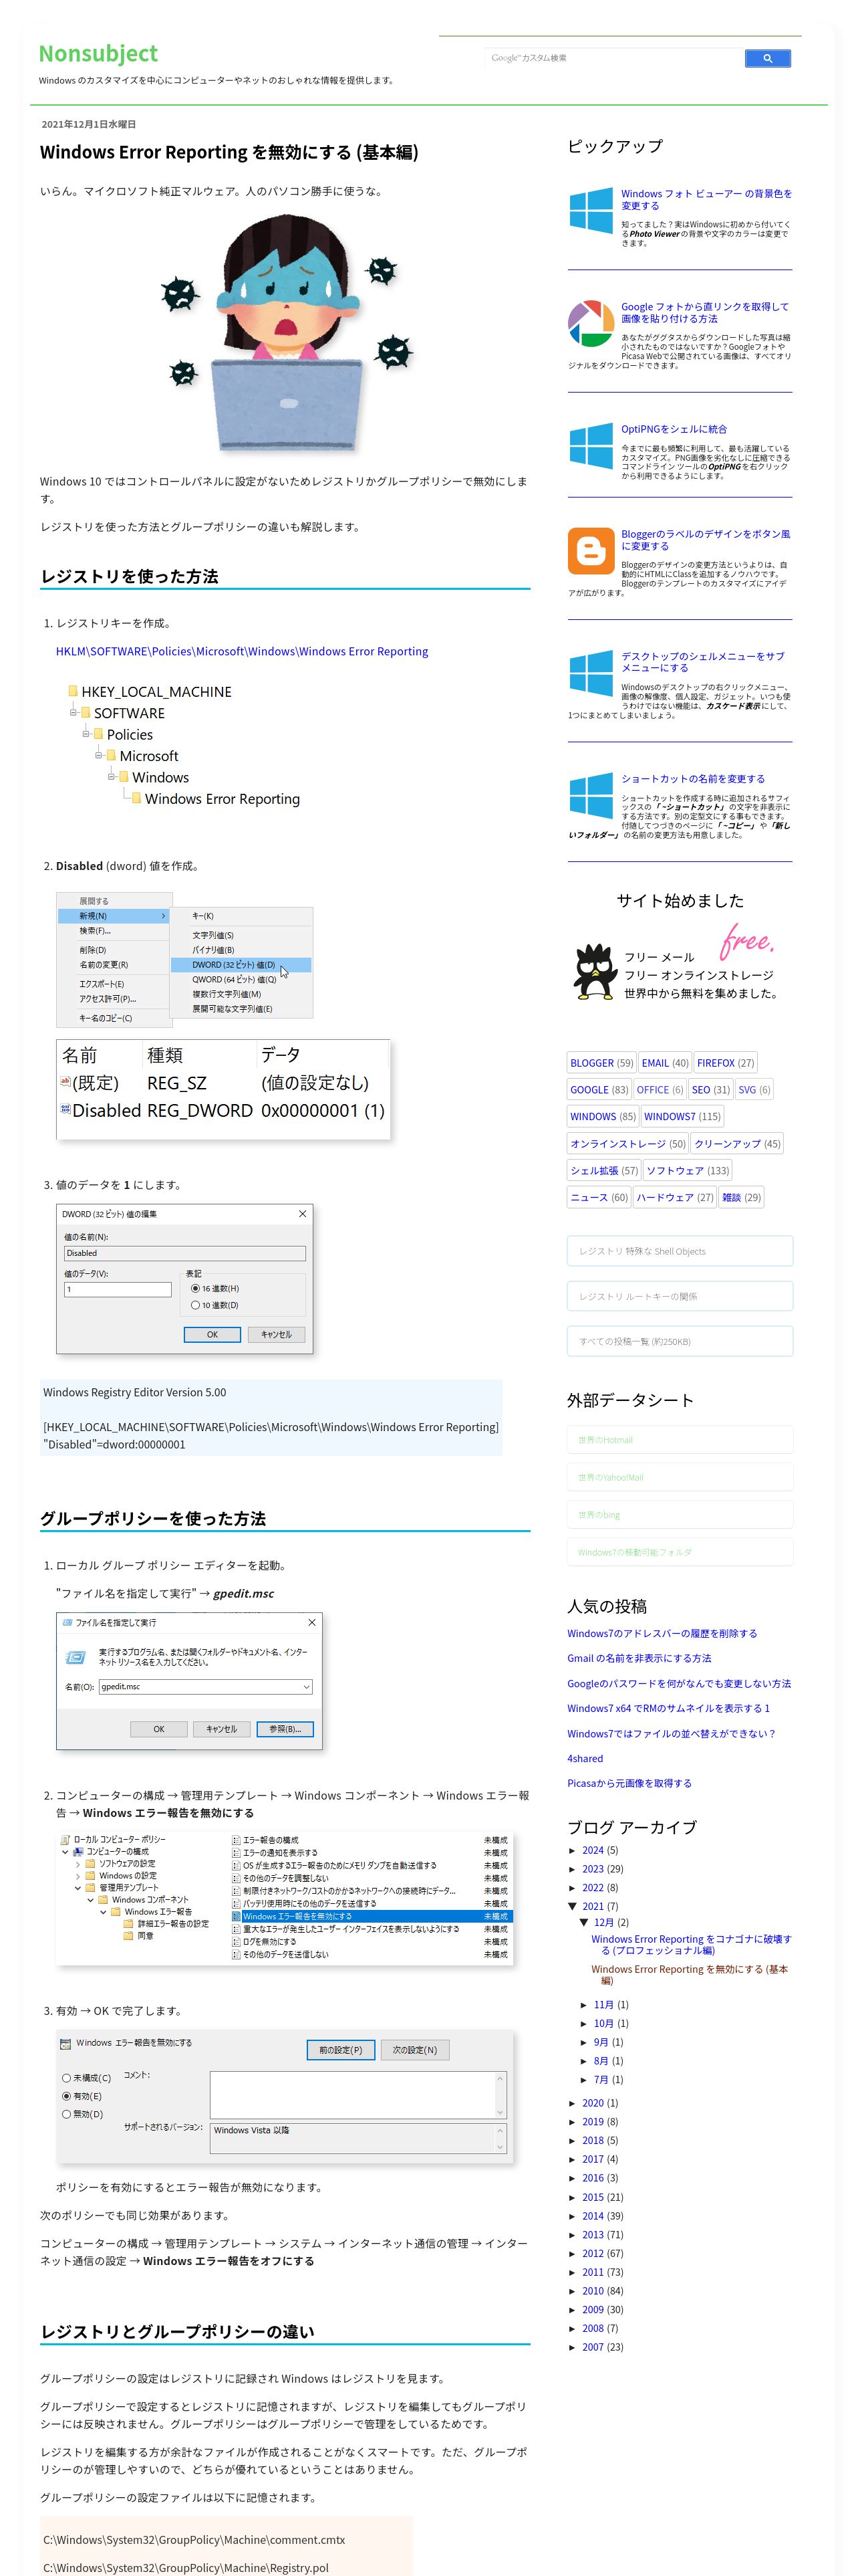Viewport: 858px width, 2576px height.
Task: Select 未構成(C) radio button
Action: [67, 2078]
